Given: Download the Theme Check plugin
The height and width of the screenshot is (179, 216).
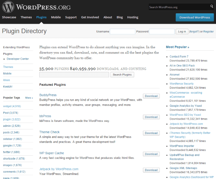Looking at the screenshot, I should tap(151, 133).
